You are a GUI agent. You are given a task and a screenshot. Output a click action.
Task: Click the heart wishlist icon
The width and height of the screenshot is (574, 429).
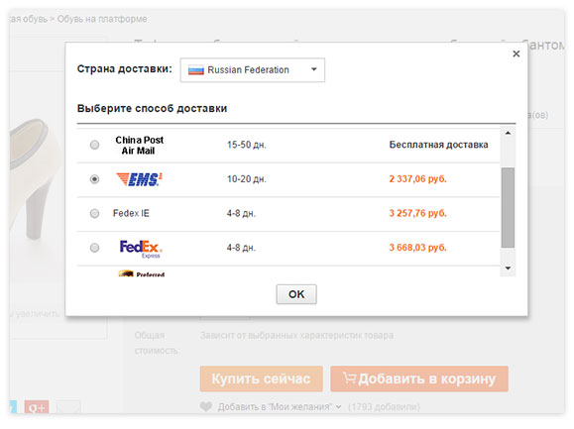pos(206,406)
